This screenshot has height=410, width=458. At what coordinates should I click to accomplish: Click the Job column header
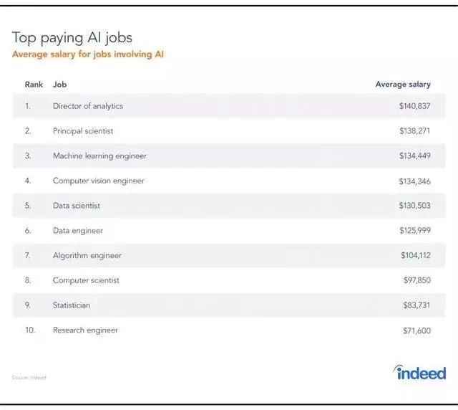point(59,85)
